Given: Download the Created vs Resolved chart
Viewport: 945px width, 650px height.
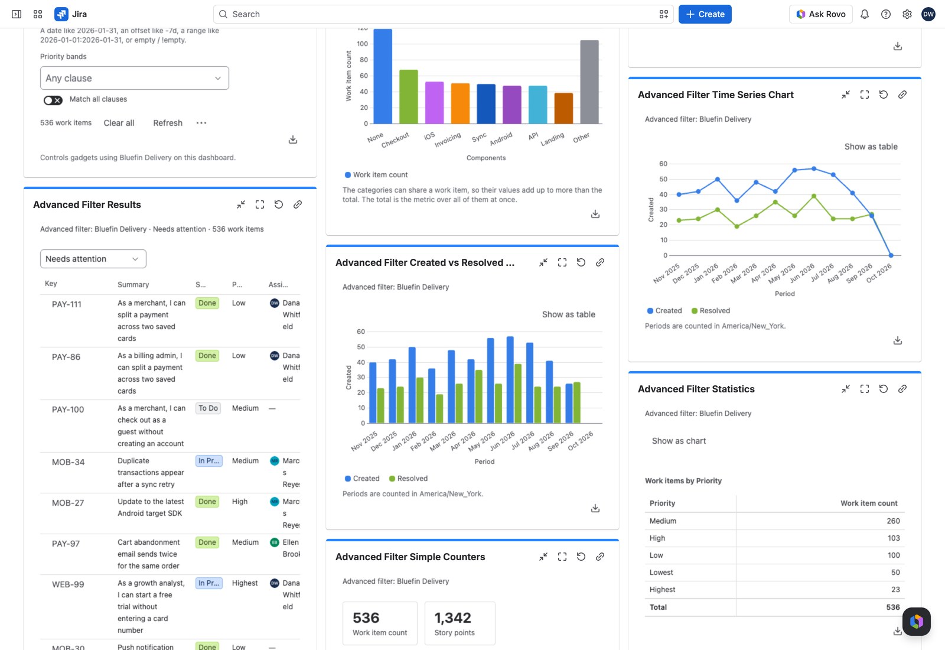Looking at the screenshot, I should [x=595, y=508].
